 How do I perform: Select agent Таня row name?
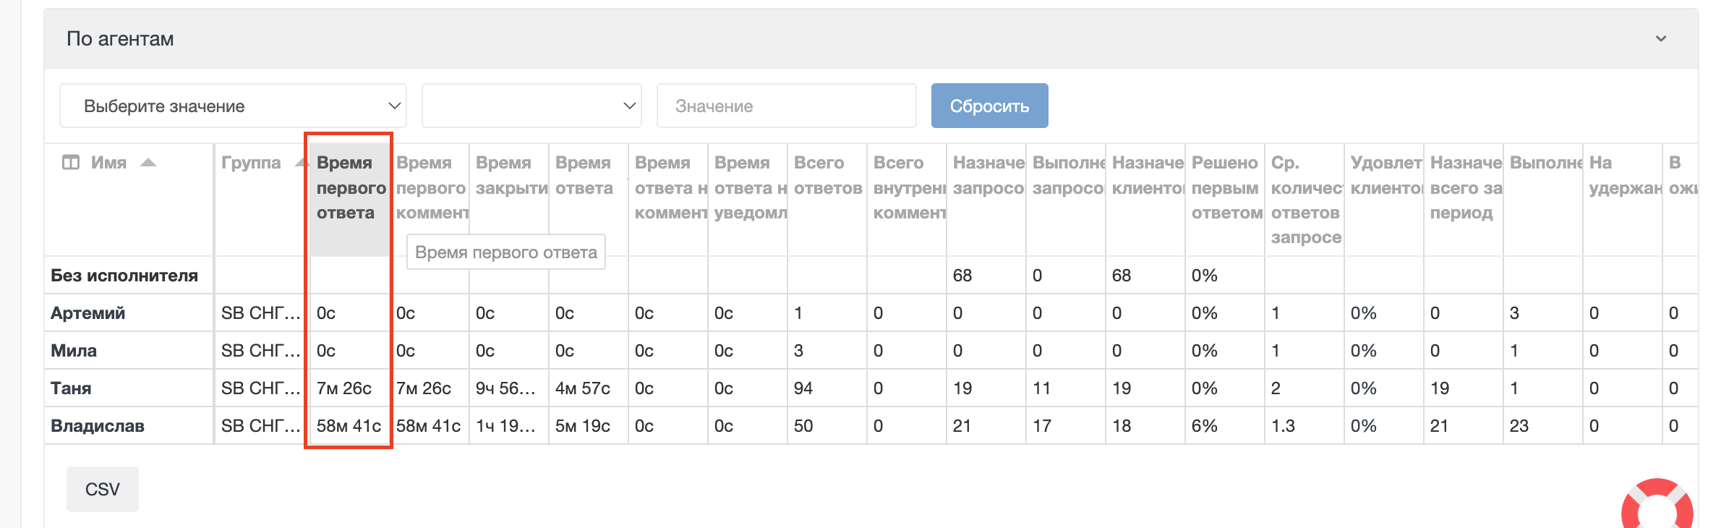click(71, 388)
